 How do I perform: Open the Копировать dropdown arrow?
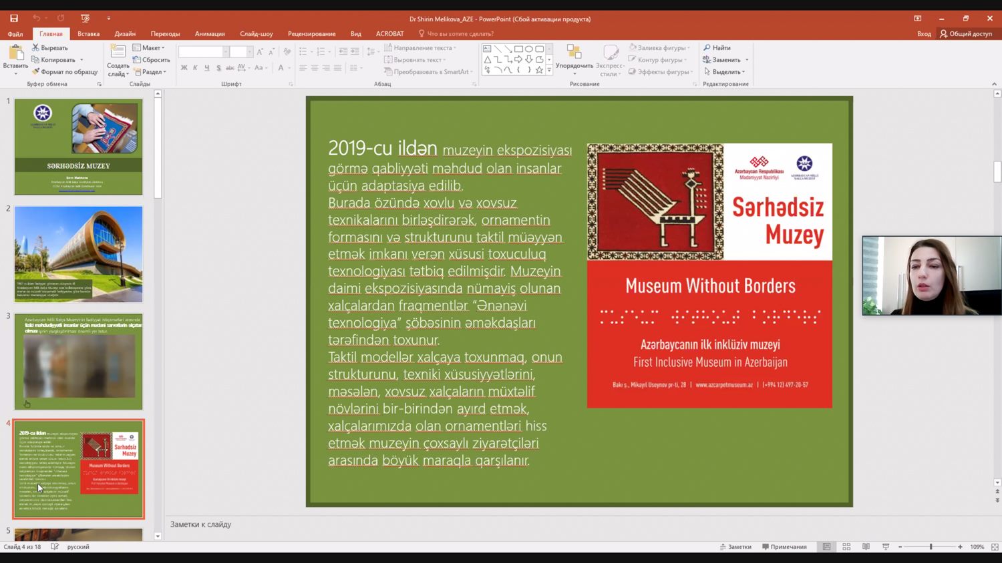81,60
